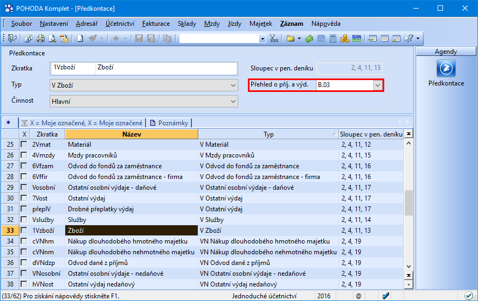Click the first calculator icon
Image resolution: width=478 pixels, height=301 pixels.
point(321,38)
